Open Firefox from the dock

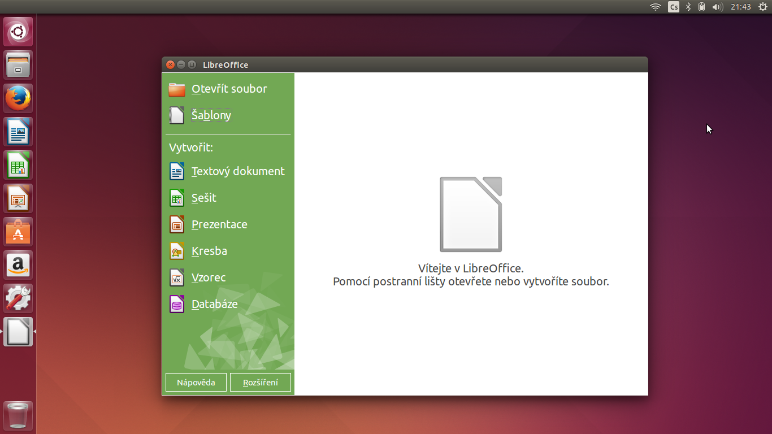point(18,98)
